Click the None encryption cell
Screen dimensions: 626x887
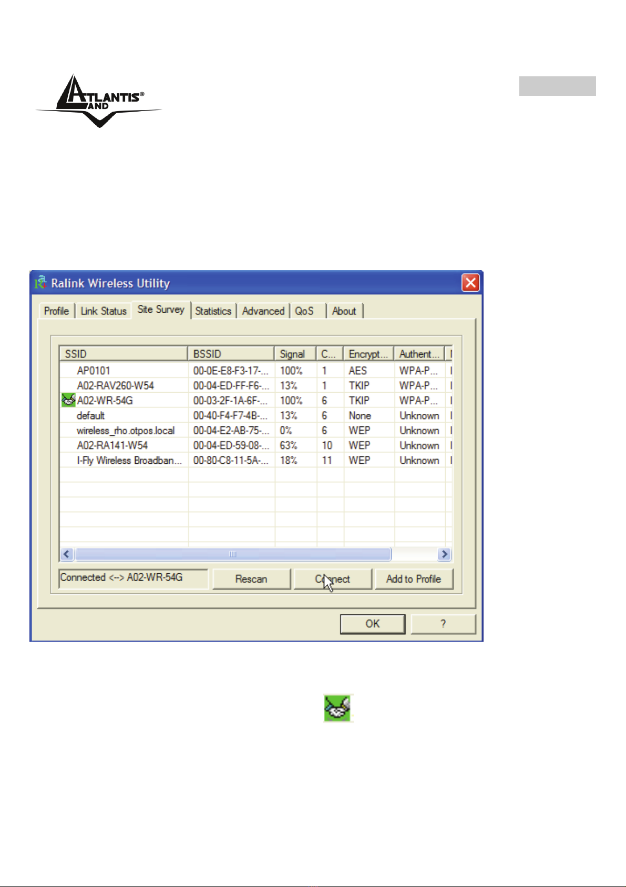point(360,415)
